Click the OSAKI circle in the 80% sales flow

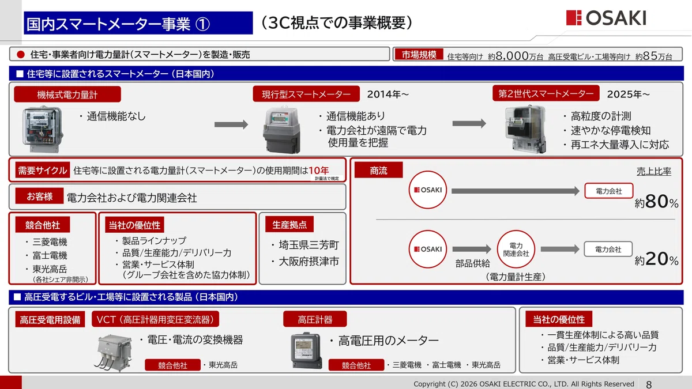click(x=428, y=191)
